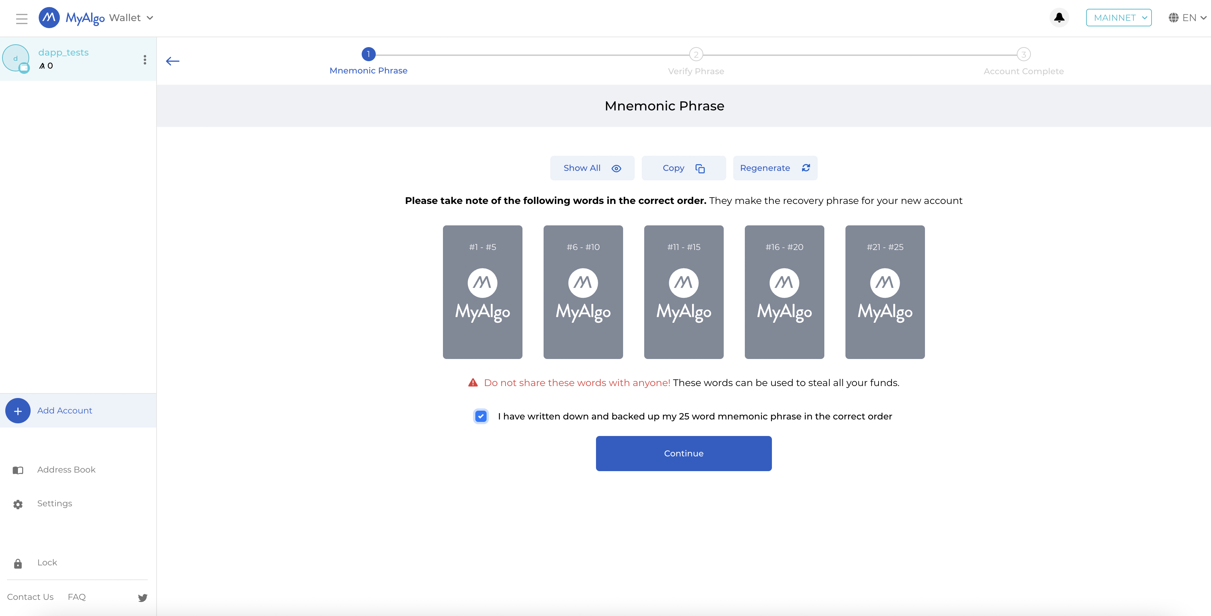
Task: Click Add Account label
Action: pos(65,411)
